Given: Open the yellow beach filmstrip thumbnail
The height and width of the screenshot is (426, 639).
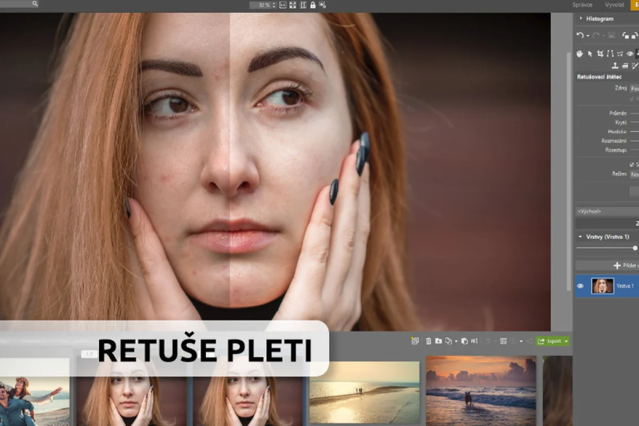Looking at the screenshot, I should pos(365,394).
